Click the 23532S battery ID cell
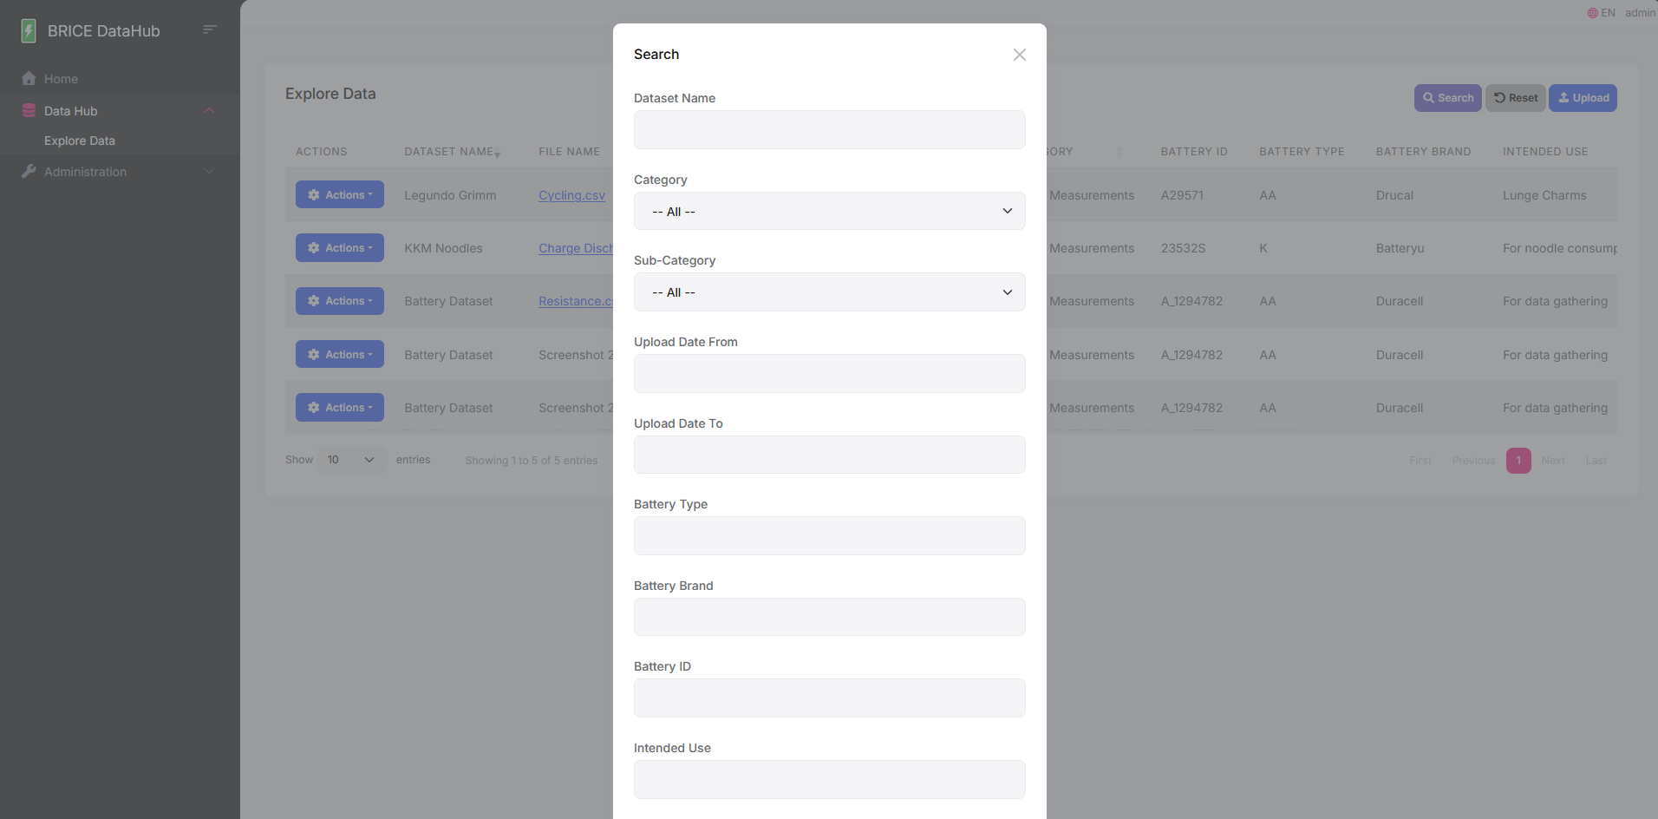1658x819 pixels. pos(1183,248)
